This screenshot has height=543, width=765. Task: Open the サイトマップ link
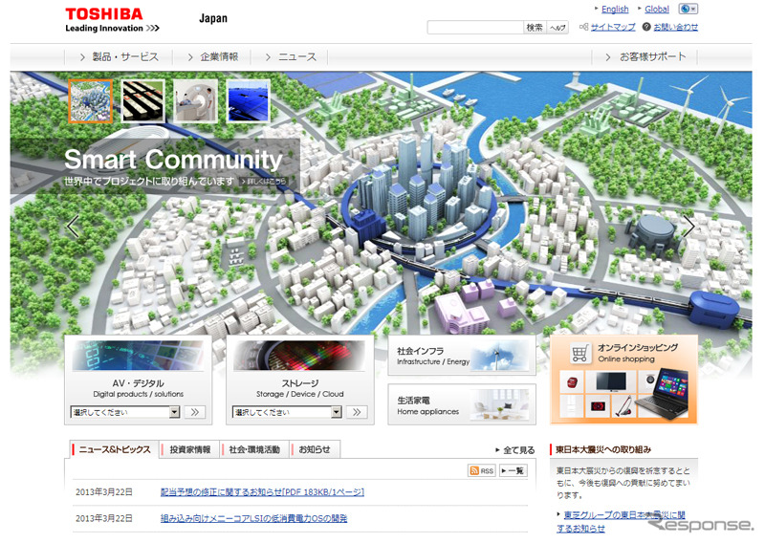(x=613, y=27)
